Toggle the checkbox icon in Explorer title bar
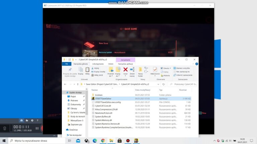The width and height of the screenshot is (257, 144). click(x=69, y=59)
